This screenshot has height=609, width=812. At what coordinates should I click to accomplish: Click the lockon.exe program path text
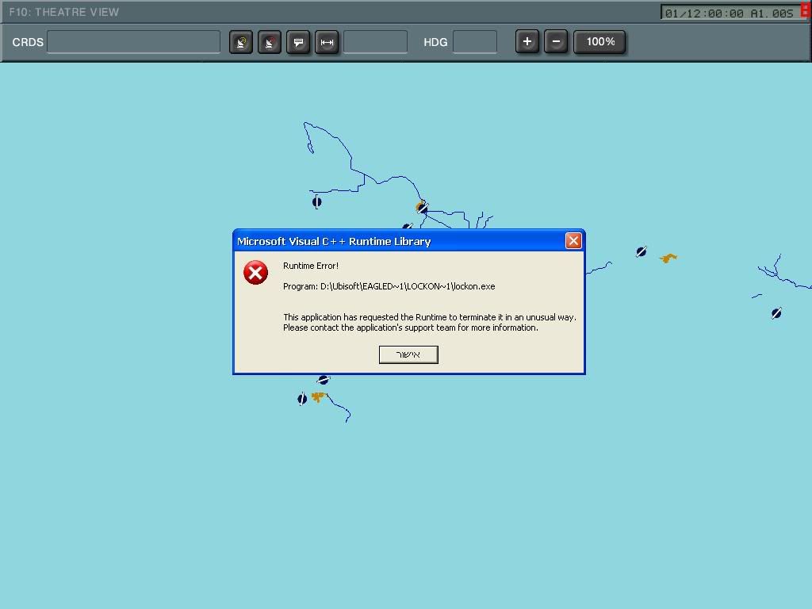point(389,286)
